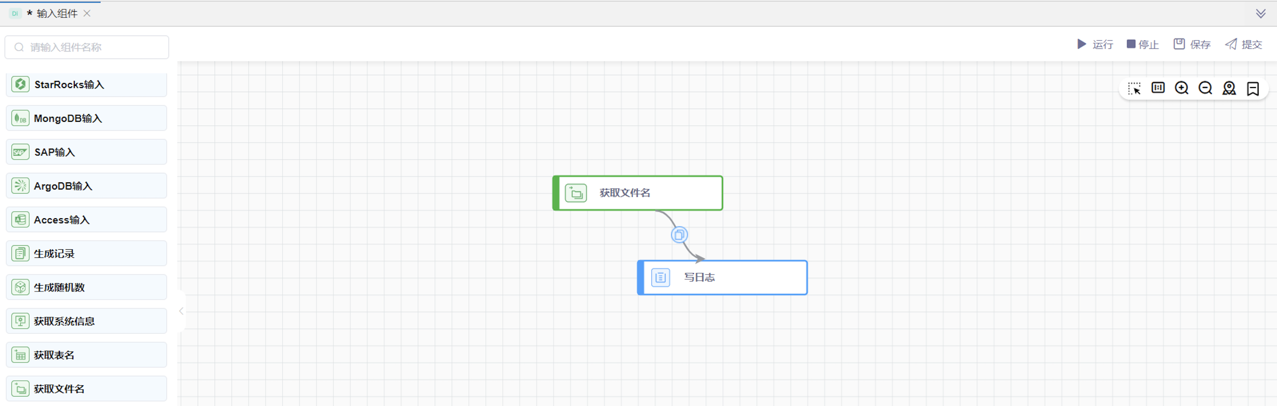The width and height of the screenshot is (1277, 406).
Task: Collapse the editor with the double-chevron top right
Action: tap(1261, 13)
